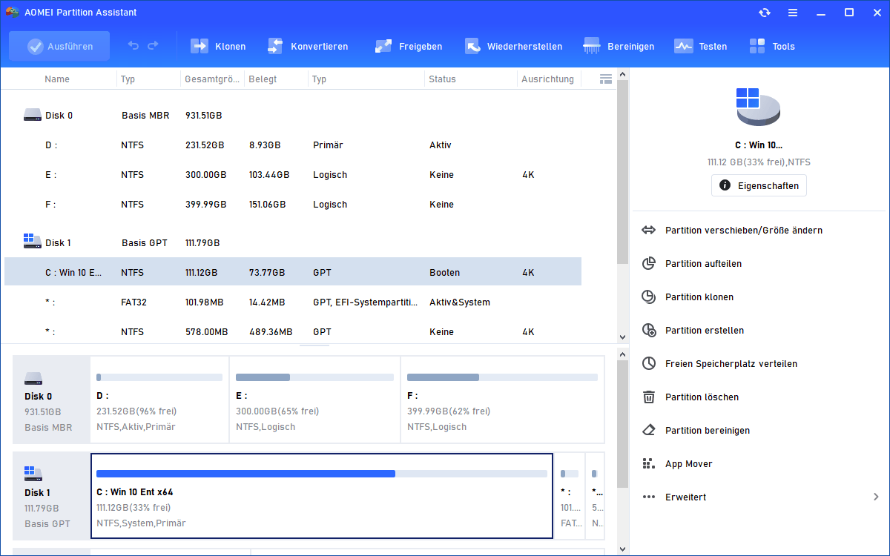Click the disk map vertical scrollbar
890x556 pixels.
(623, 424)
